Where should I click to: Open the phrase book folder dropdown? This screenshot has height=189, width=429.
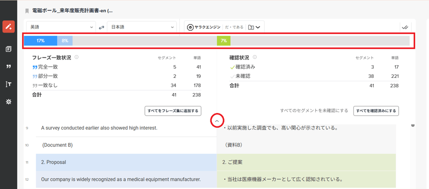(x=254, y=27)
